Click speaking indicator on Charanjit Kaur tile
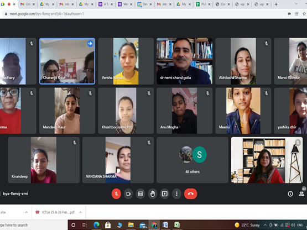 [90, 44]
